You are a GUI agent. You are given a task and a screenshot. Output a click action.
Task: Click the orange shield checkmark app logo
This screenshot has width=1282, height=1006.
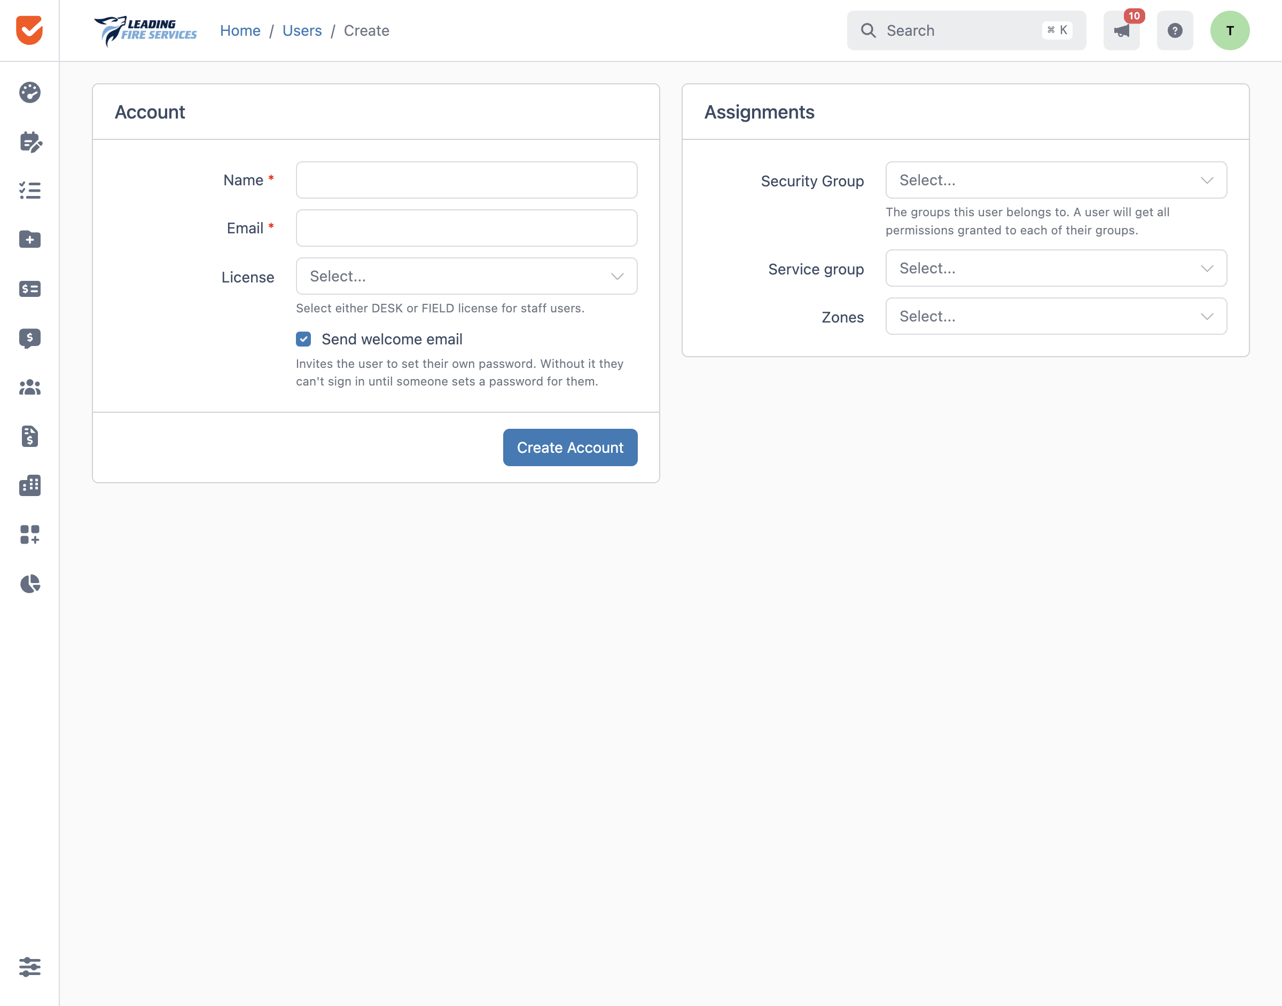click(29, 30)
